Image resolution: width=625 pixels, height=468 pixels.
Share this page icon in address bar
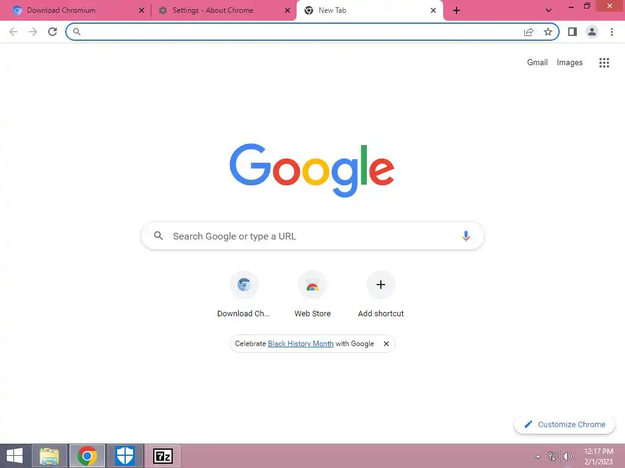(529, 32)
